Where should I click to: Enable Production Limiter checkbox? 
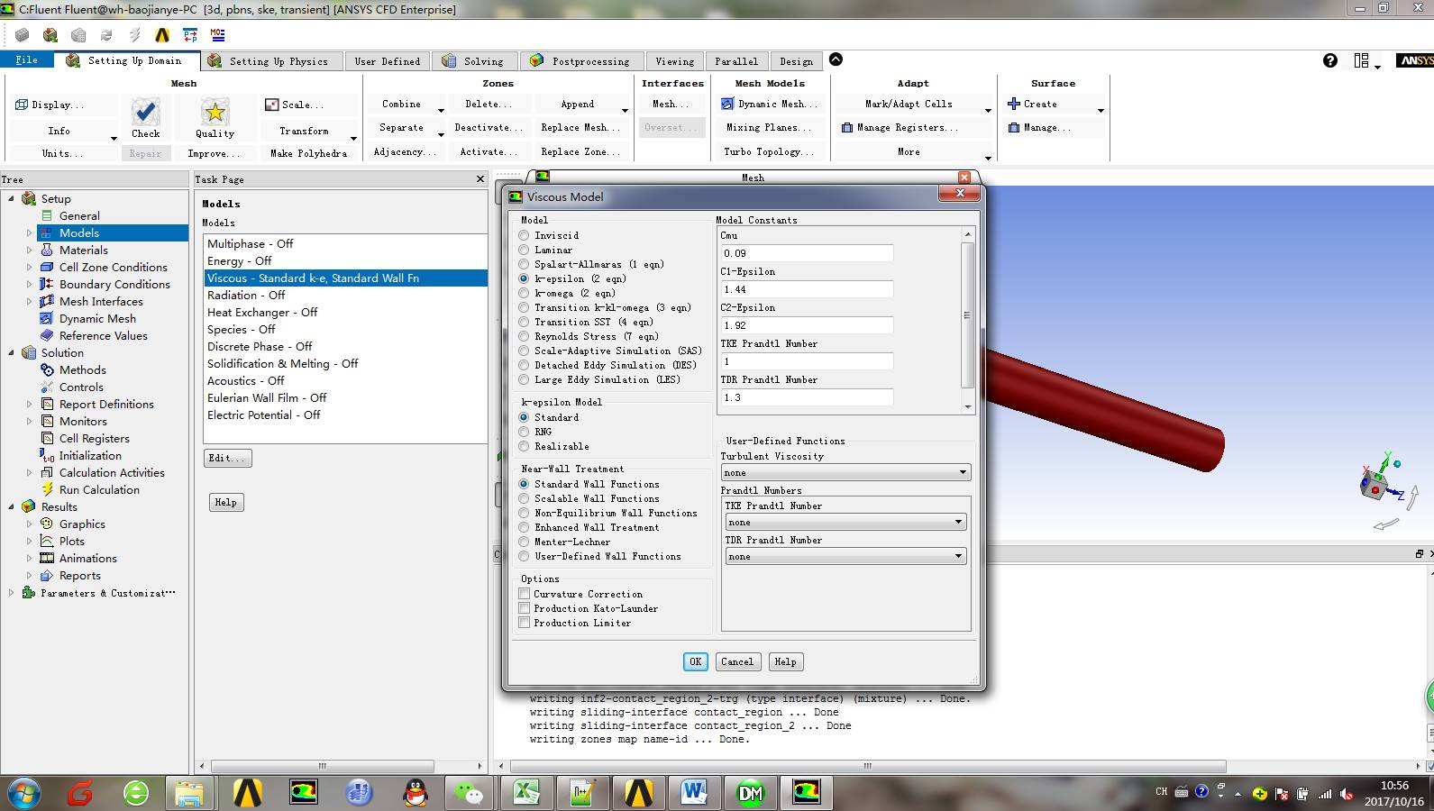524,623
